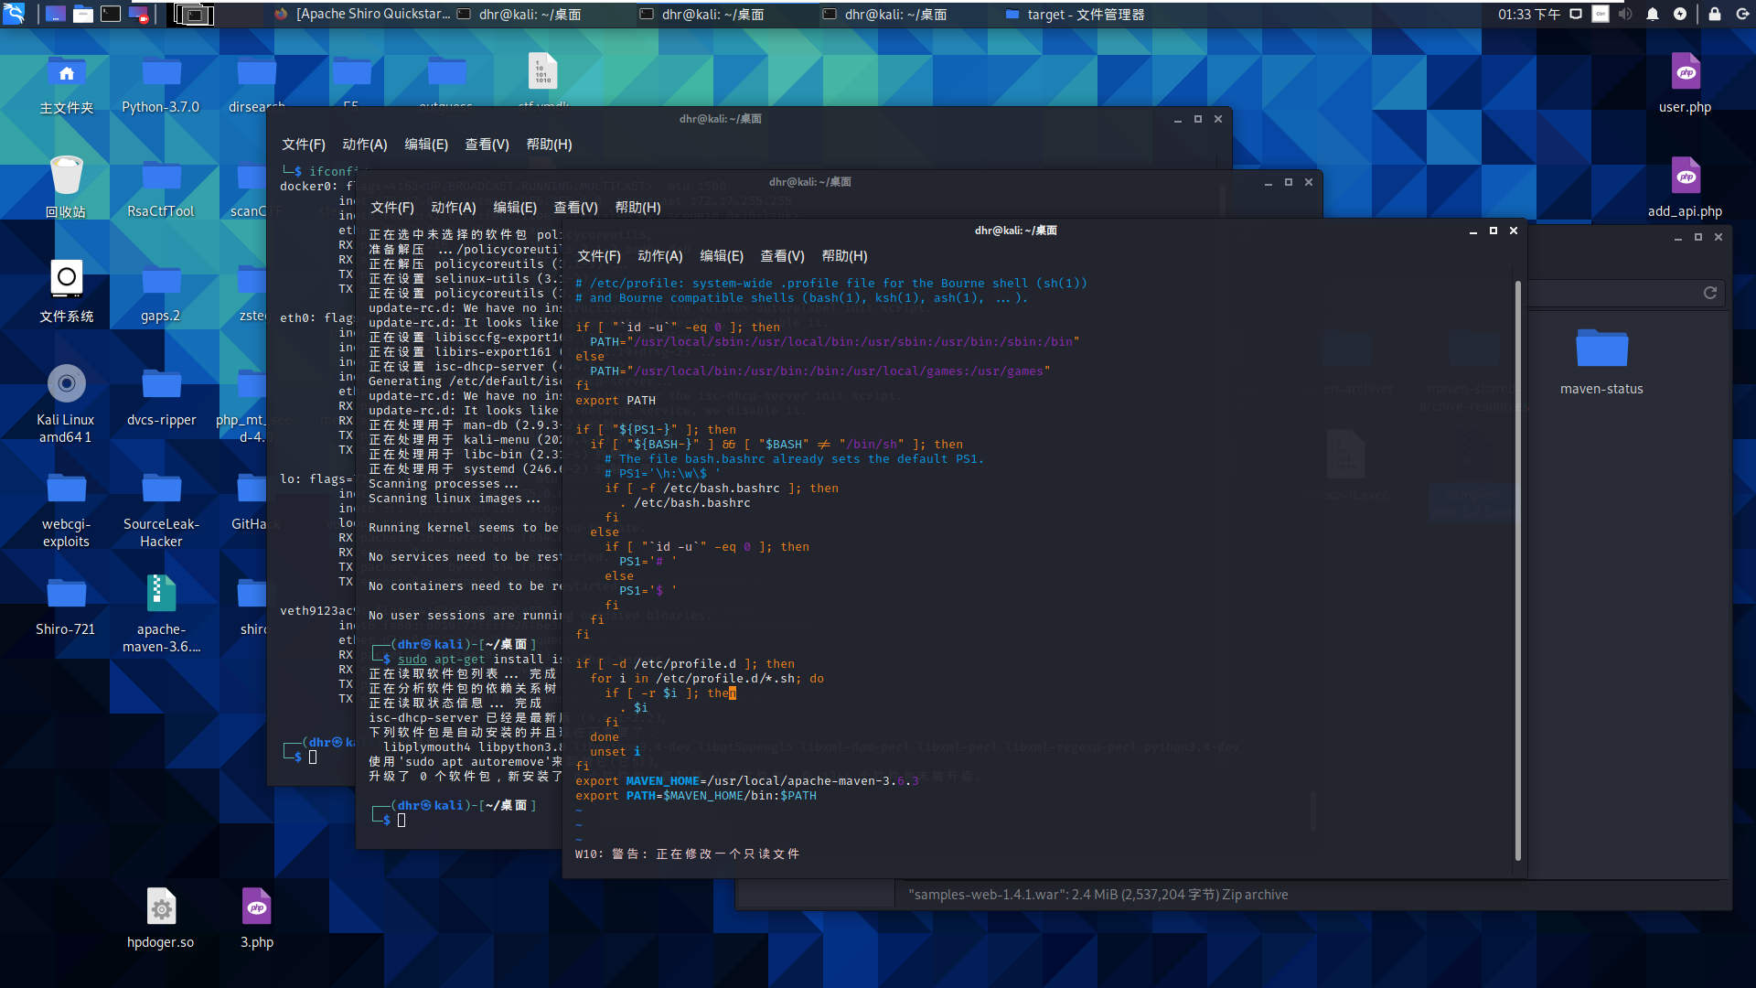This screenshot has width=1756, height=988.
Task: Open the notifications bell icon
Action: click(x=1653, y=14)
